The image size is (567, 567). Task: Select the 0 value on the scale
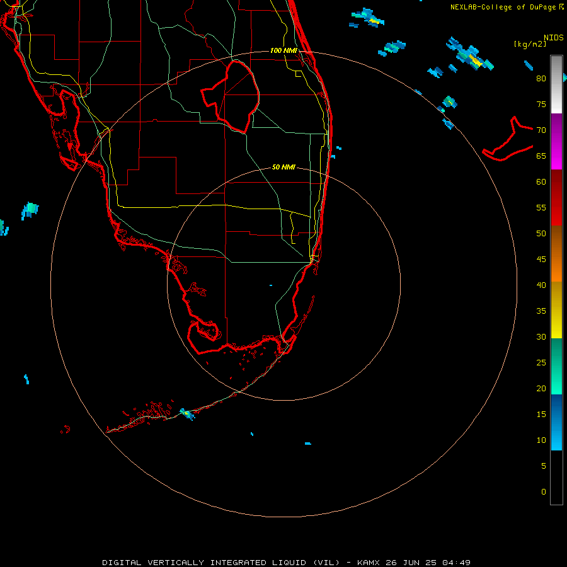544,492
